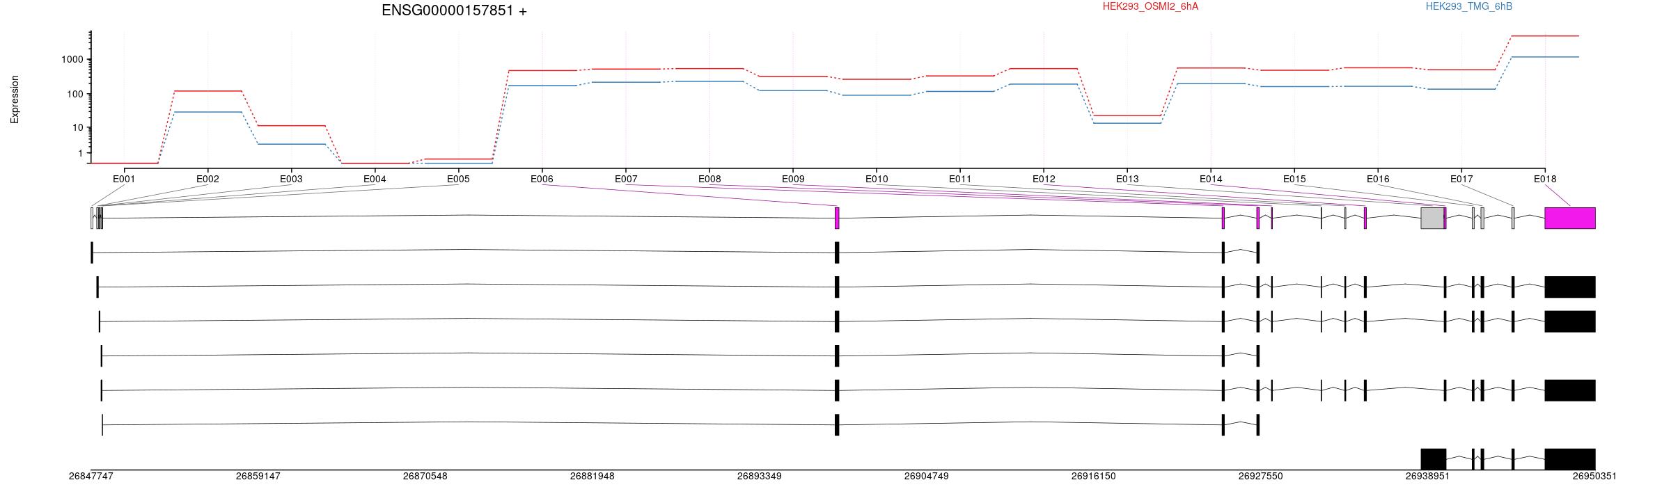Click genomic coordinate 26904749

point(927,477)
